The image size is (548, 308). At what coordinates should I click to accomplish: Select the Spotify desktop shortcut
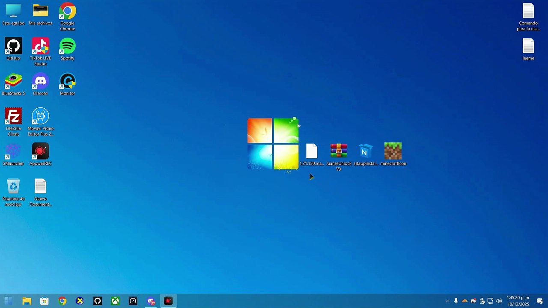(67, 49)
